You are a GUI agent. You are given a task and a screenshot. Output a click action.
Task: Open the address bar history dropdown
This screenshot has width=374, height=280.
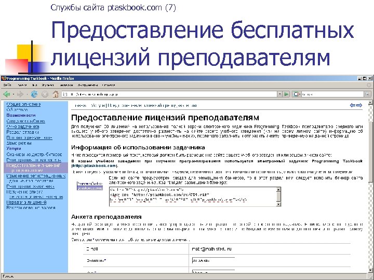click(x=280, y=94)
